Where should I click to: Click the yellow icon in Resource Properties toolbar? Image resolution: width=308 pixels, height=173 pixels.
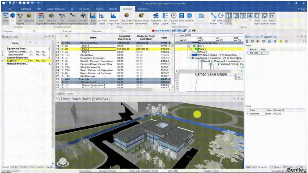tap(281, 41)
